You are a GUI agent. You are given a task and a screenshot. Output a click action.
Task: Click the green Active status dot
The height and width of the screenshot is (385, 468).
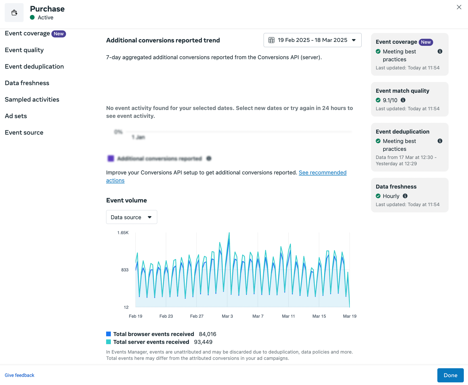pyautogui.click(x=32, y=18)
